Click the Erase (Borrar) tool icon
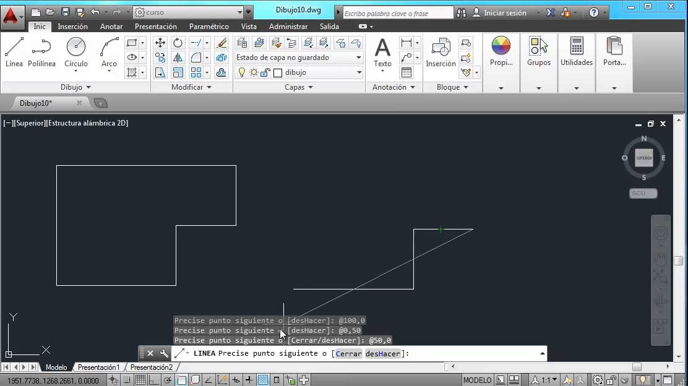The image size is (688, 386). point(221,43)
